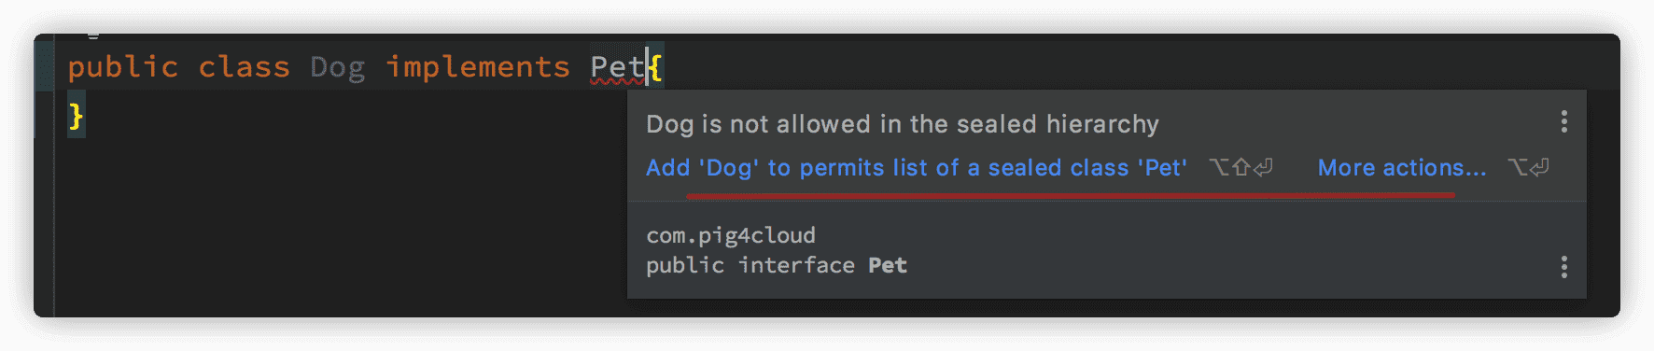Click the gutter next to the closing brace line
Viewport: 1654px width, 351px height.
coord(44,116)
